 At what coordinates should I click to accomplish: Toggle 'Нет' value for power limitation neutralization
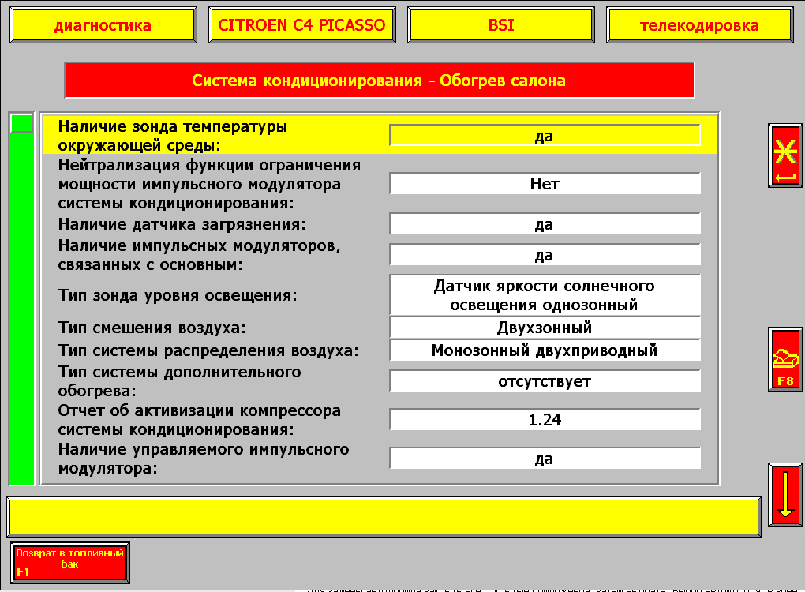coord(545,183)
